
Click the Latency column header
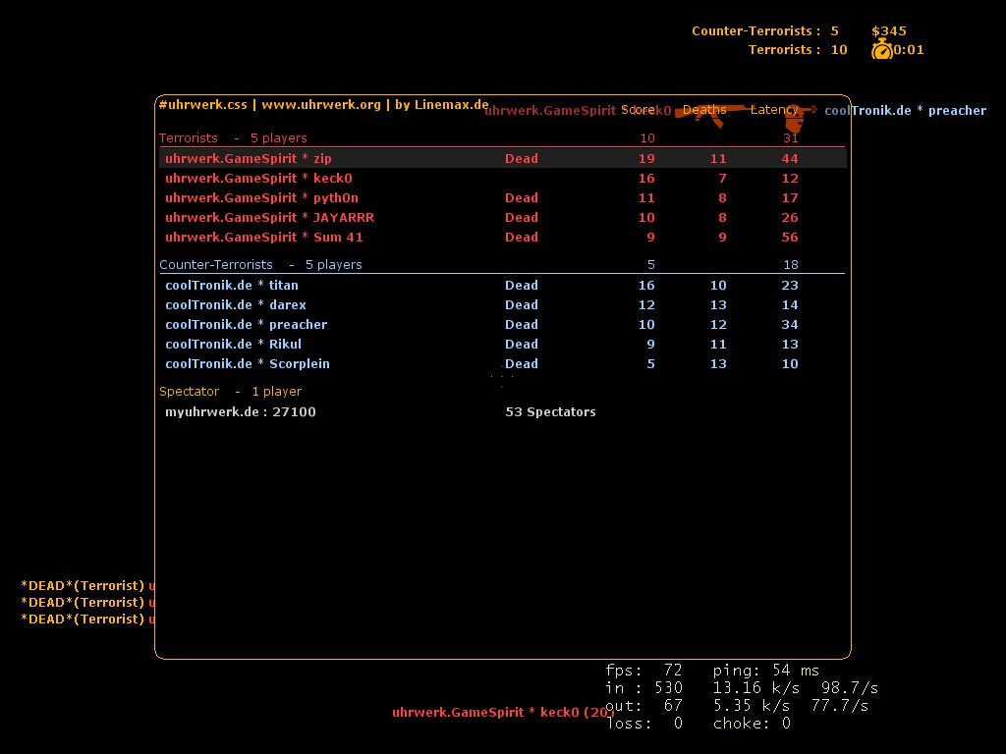(774, 110)
